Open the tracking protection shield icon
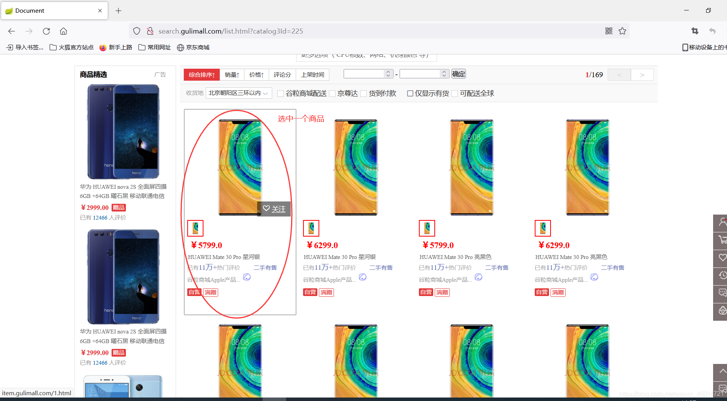 (137, 31)
